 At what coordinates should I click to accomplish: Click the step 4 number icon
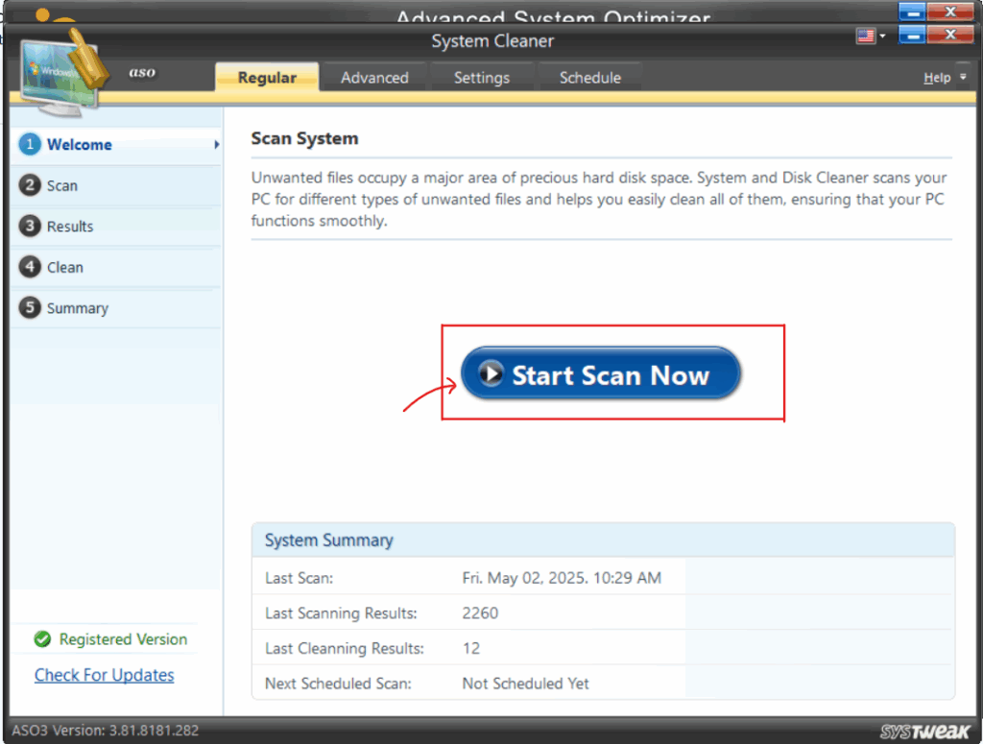coord(30,266)
